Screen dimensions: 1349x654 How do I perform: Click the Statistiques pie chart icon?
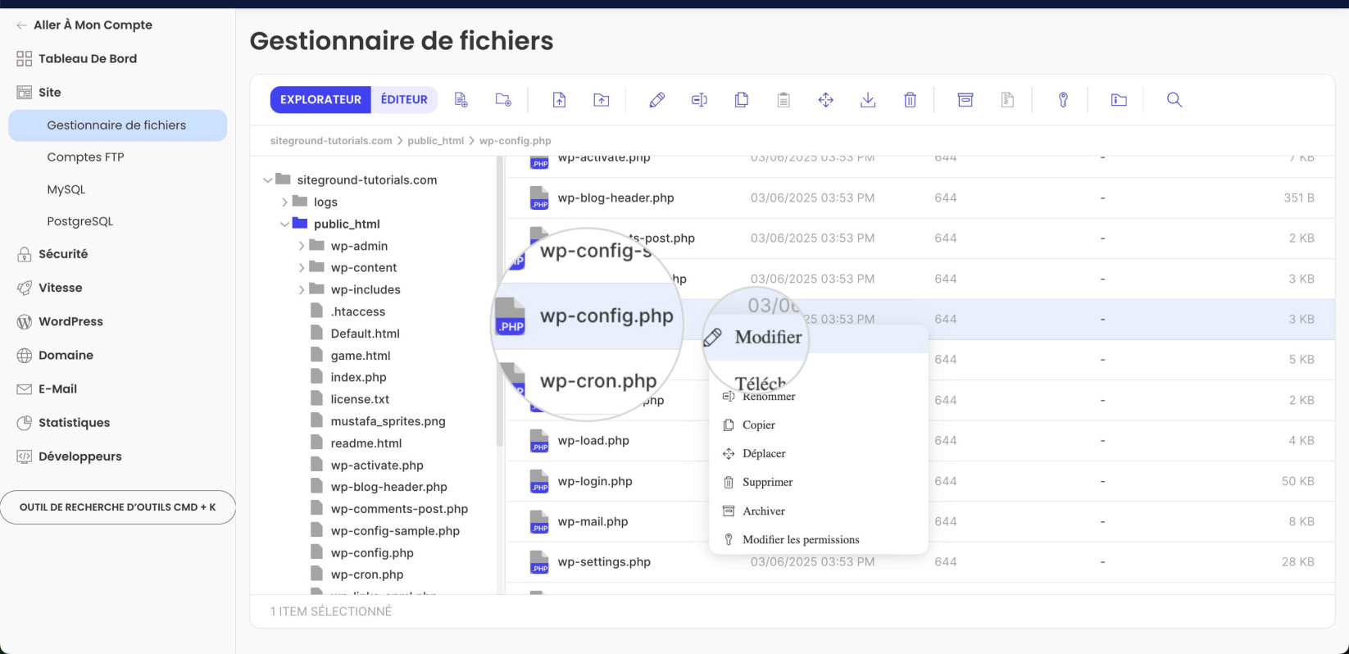[25, 423]
